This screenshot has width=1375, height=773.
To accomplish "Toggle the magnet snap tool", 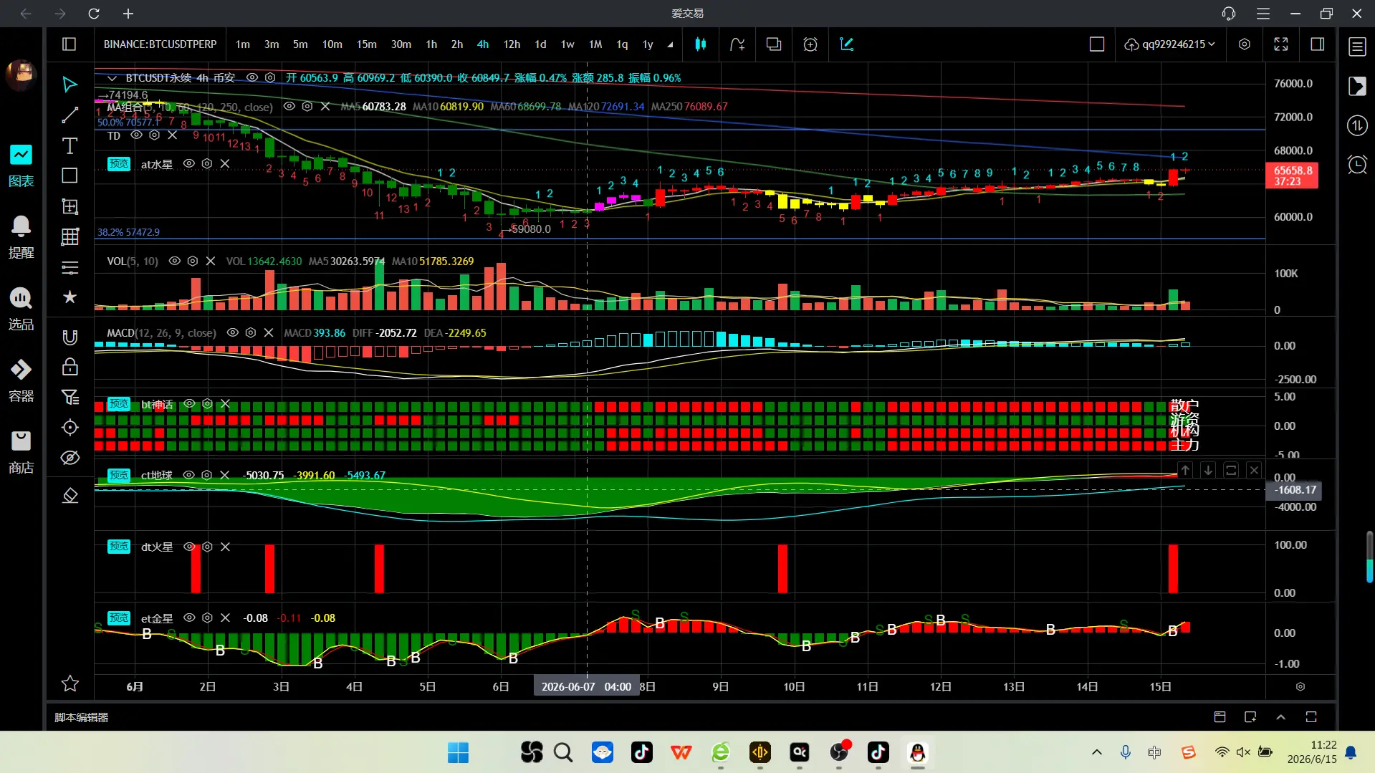I will pyautogui.click(x=70, y=337).
